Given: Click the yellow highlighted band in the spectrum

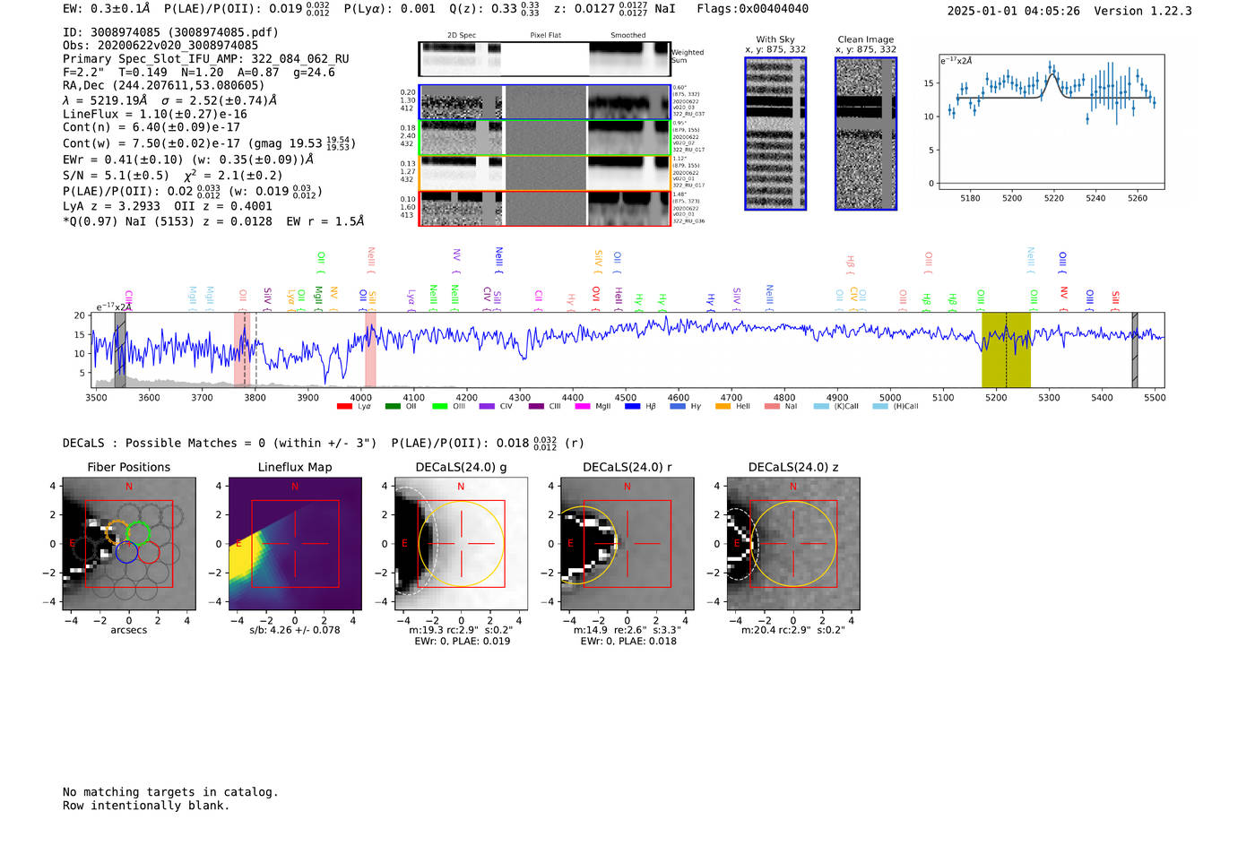Looking at the screenshot, I should tap(1006, 349).
